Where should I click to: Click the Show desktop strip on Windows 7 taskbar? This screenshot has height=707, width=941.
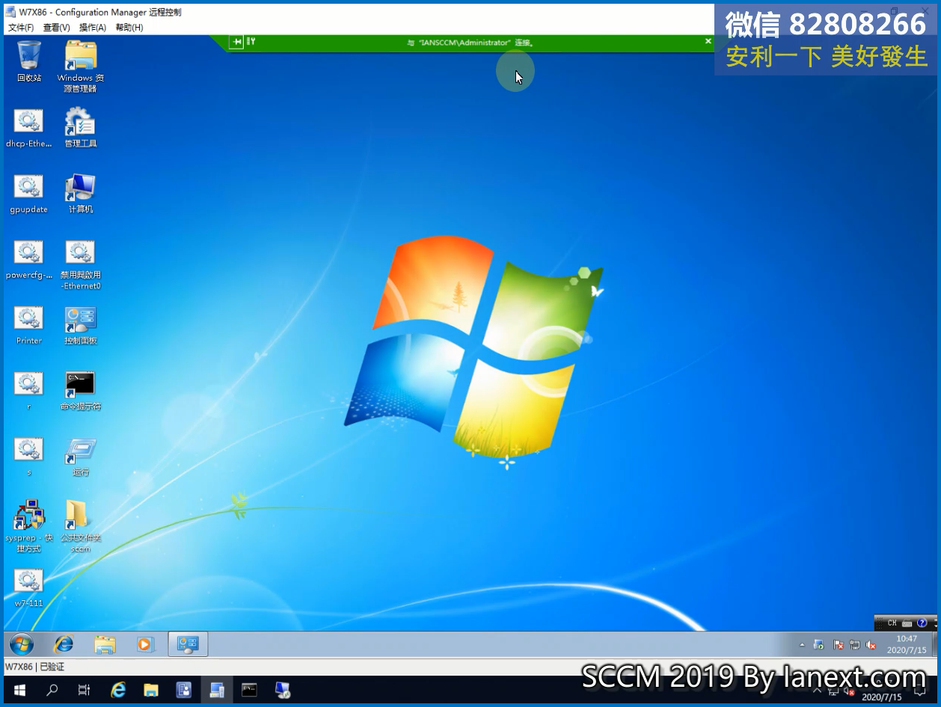[934, 644]
